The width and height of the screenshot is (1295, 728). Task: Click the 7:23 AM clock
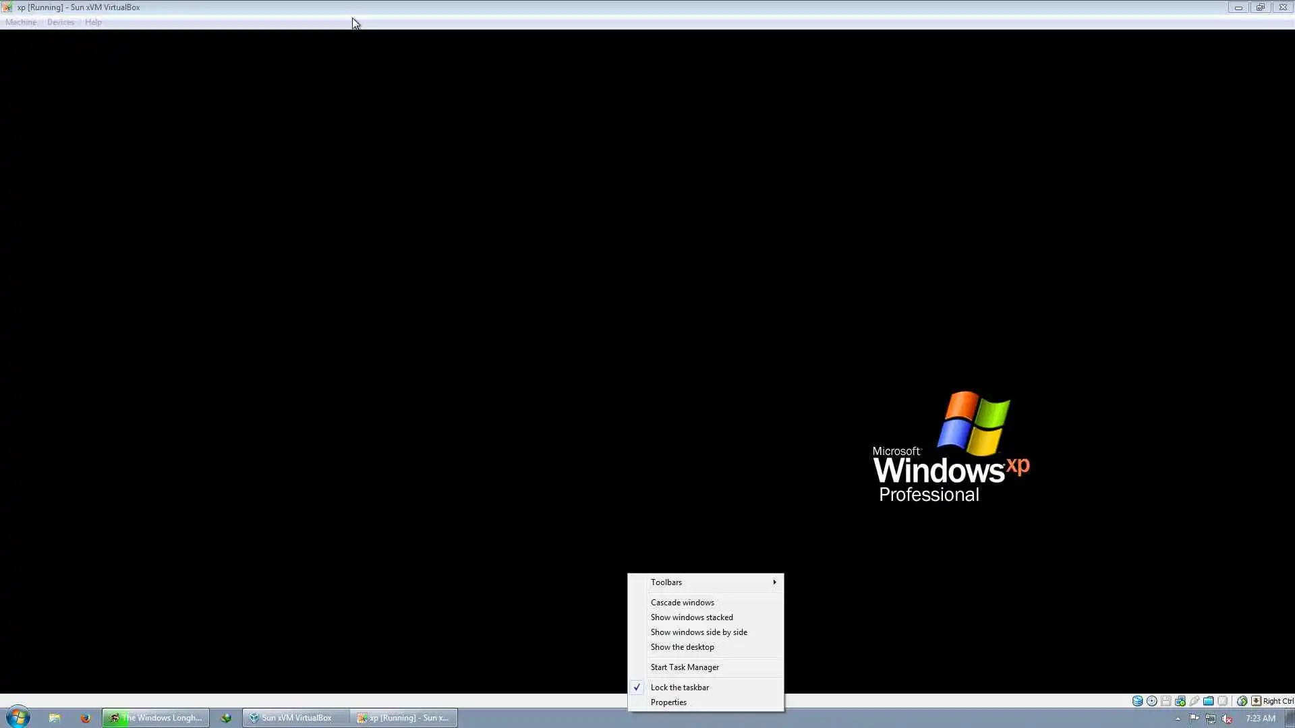(x=1260, y=719)
